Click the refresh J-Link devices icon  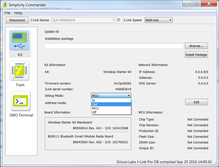click(119, 20)
